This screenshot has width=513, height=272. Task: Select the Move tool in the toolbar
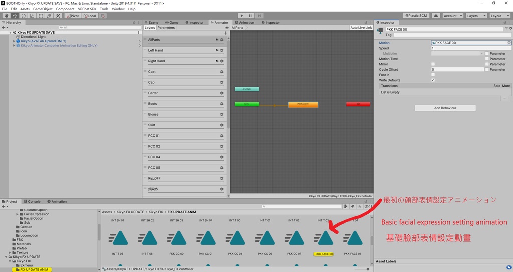click(15, 16)
